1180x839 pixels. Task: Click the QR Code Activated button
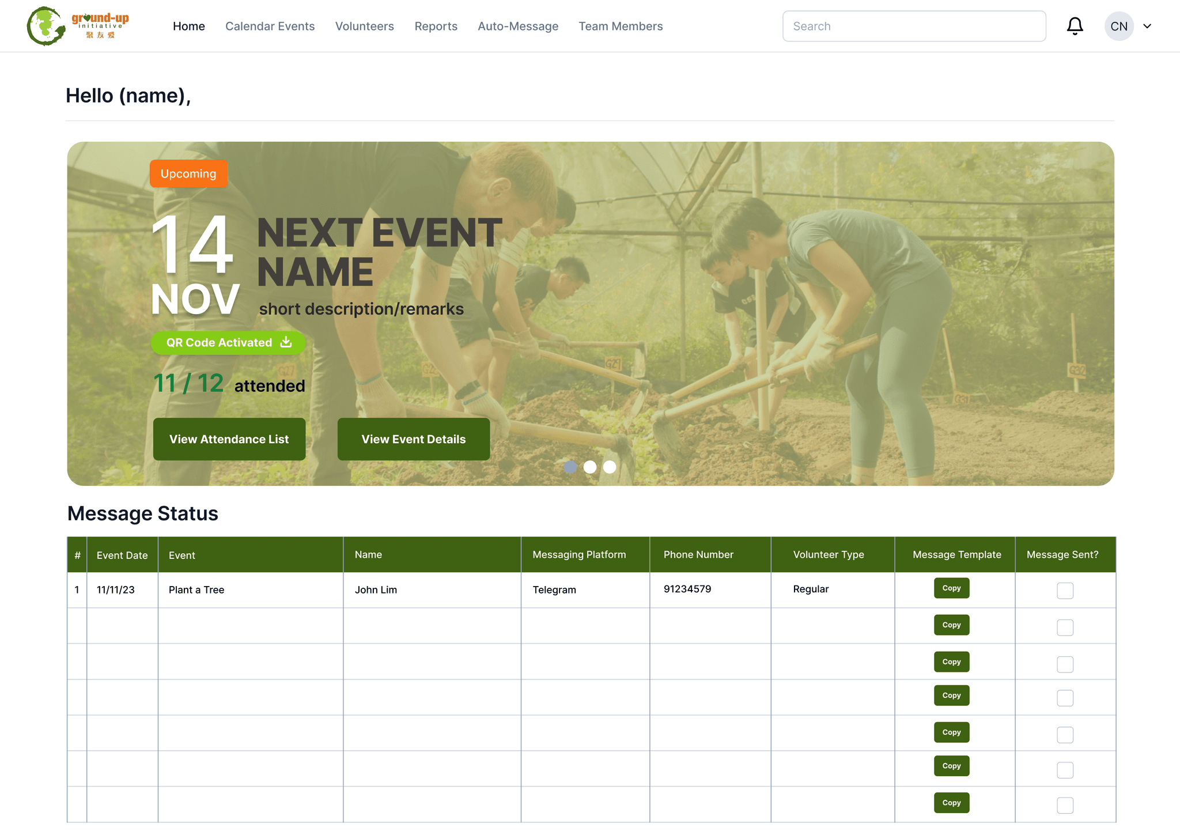(228, 342)
